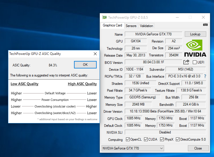This screenshot has height=157, width=214.
Task: Click the BIOS export share icon
Action: click(186, 62)
